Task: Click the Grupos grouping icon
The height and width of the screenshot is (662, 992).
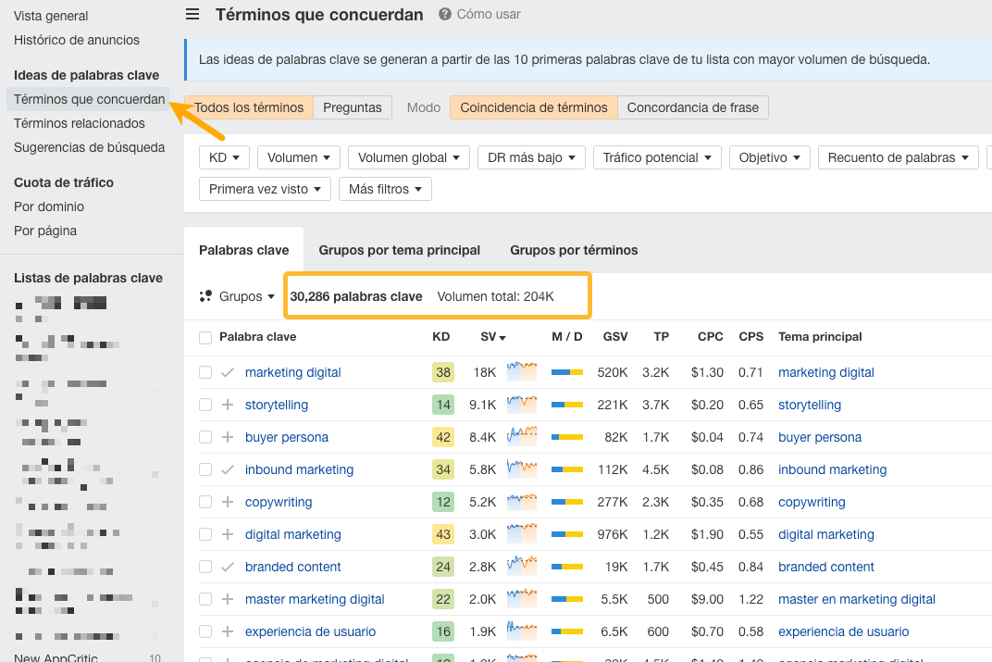Action: [205, 295]
